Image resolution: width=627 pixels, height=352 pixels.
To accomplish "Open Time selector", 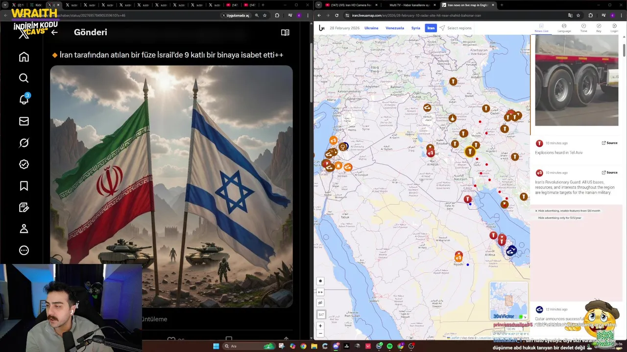I will [583, 28].
